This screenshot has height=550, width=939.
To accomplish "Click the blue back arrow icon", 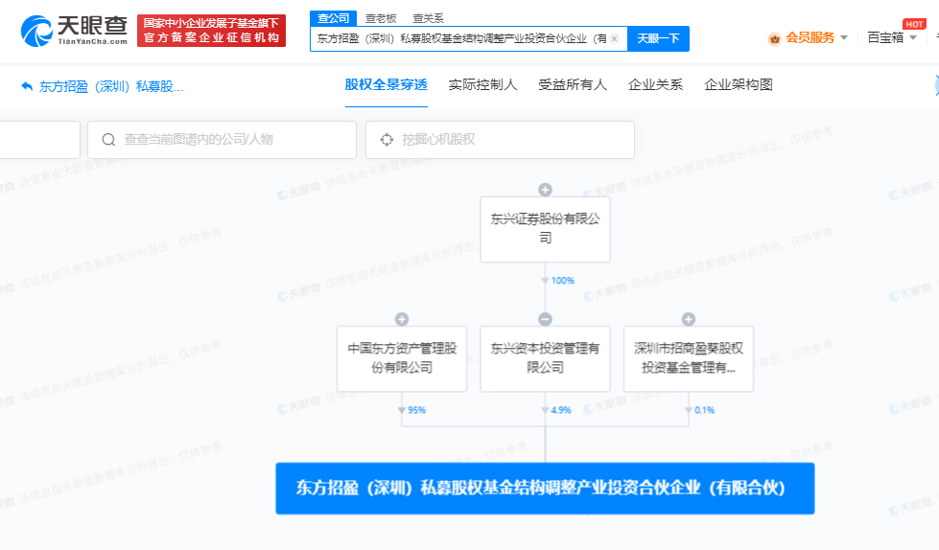I will [x=27, y=86].
